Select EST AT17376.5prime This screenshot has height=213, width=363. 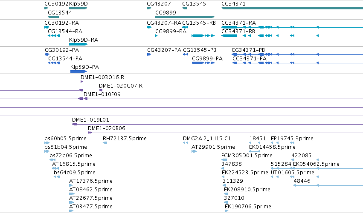click(x=71, y=185)
